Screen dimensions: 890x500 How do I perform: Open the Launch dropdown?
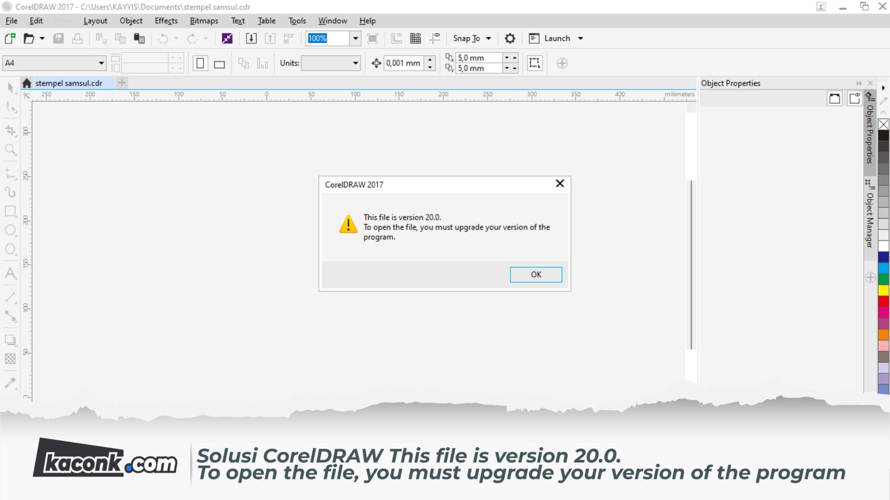pos(580,38)
